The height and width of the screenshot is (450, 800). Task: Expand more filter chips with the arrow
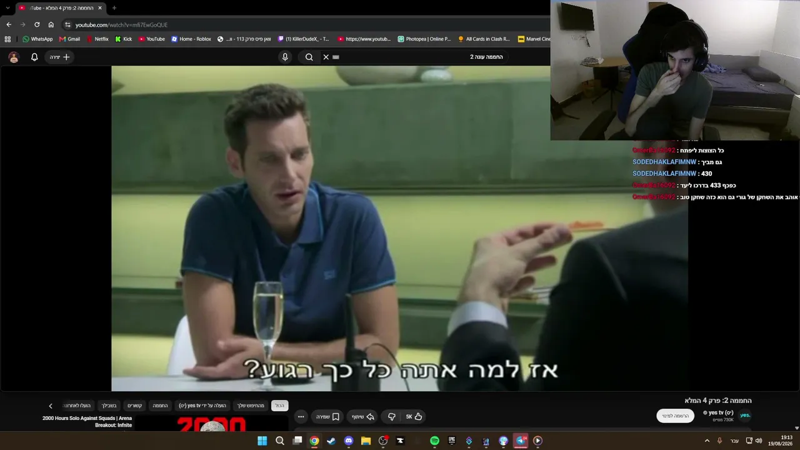[51, 406]
